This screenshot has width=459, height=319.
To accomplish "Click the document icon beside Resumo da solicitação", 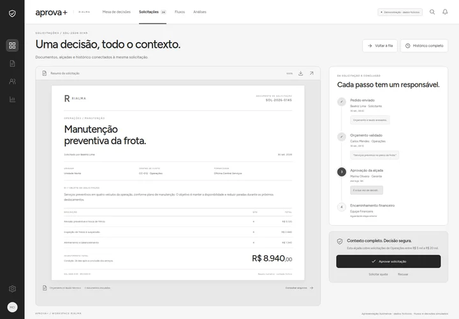I will 44,73.
